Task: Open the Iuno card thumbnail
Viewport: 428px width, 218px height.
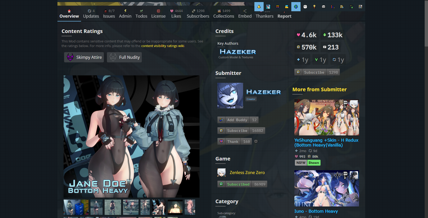Action: click(327, 188)
